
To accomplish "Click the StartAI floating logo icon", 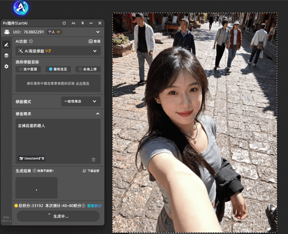I will pyautogui.click(x=21, y=8).
